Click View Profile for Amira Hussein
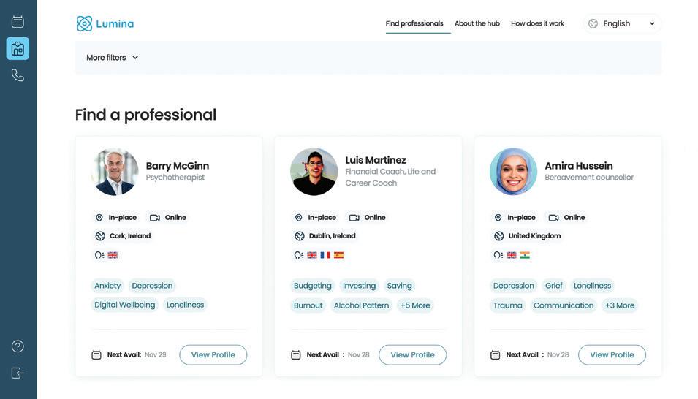698x399 pixels. coord(612,355)
